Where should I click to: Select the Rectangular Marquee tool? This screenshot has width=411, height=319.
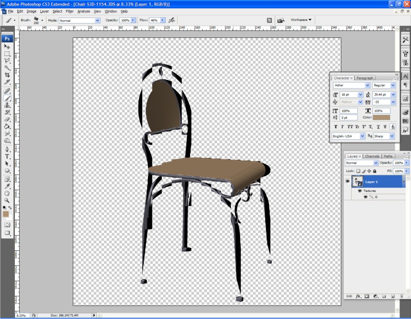click(7, 54)
